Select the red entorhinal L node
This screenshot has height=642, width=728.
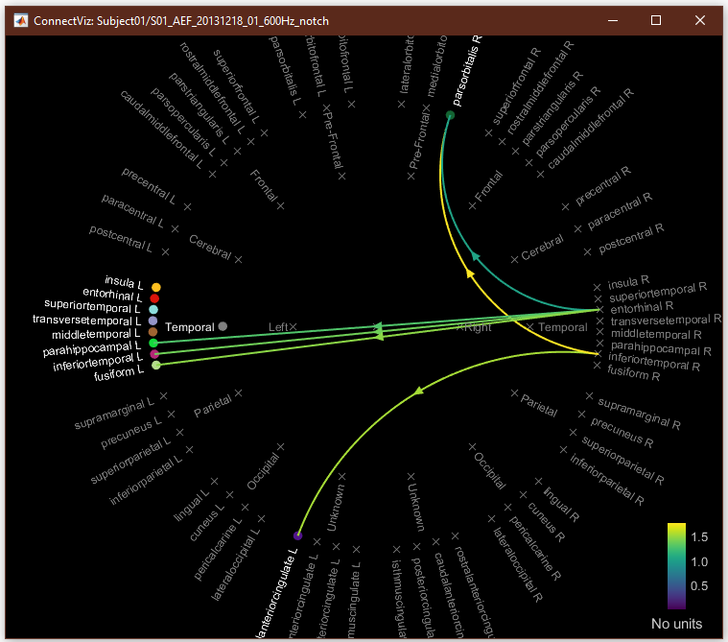point(155,298)
